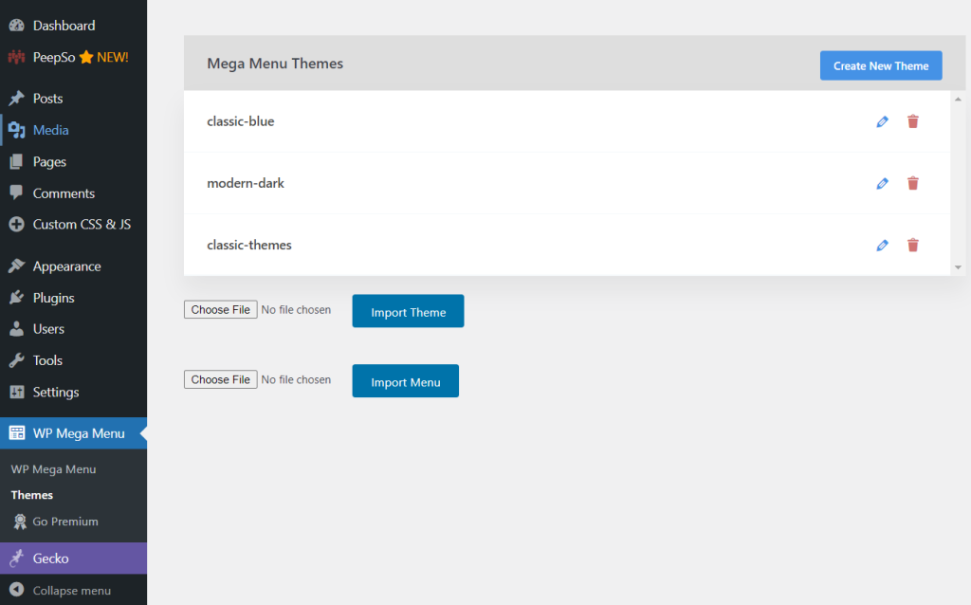The image size is (971, 605).
Task: Open the Settings menu item
Action: coord(74,392)
